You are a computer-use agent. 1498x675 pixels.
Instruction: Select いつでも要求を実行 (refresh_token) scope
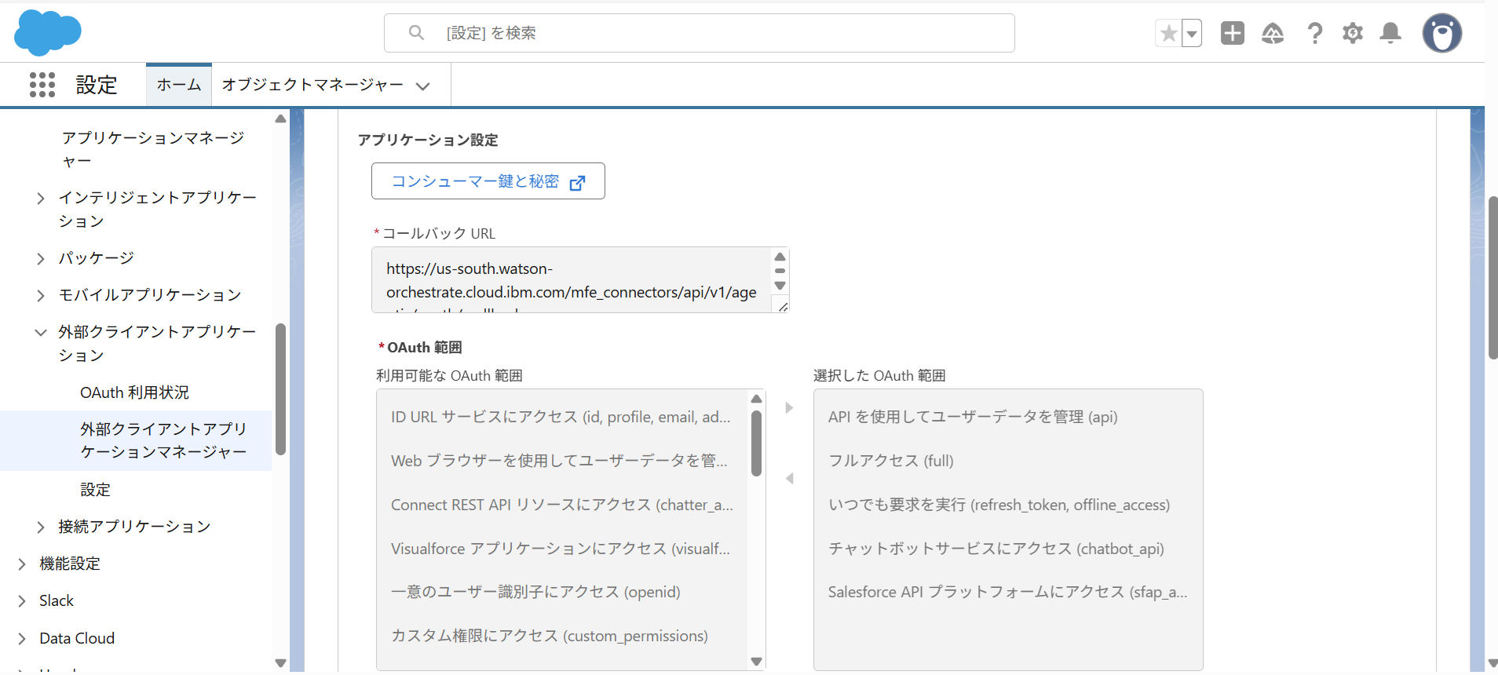pyautogui.click(x=1008, y=505)
